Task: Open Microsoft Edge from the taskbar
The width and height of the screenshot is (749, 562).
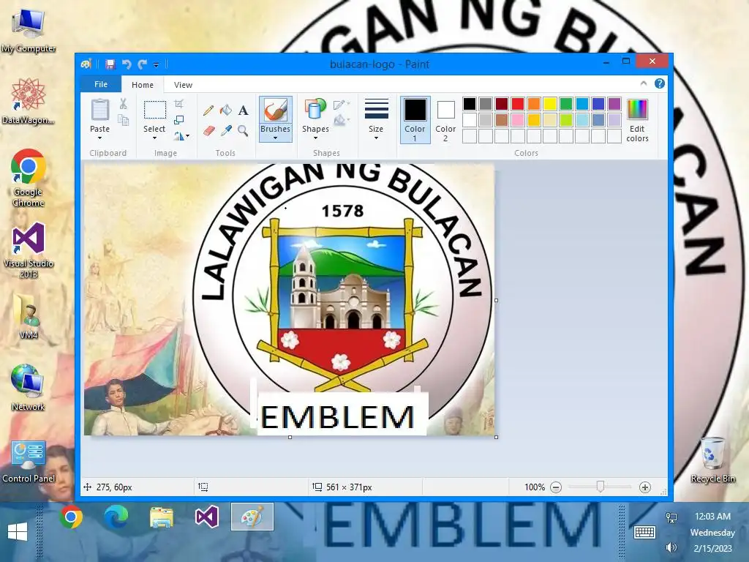Action: point(116,517)
